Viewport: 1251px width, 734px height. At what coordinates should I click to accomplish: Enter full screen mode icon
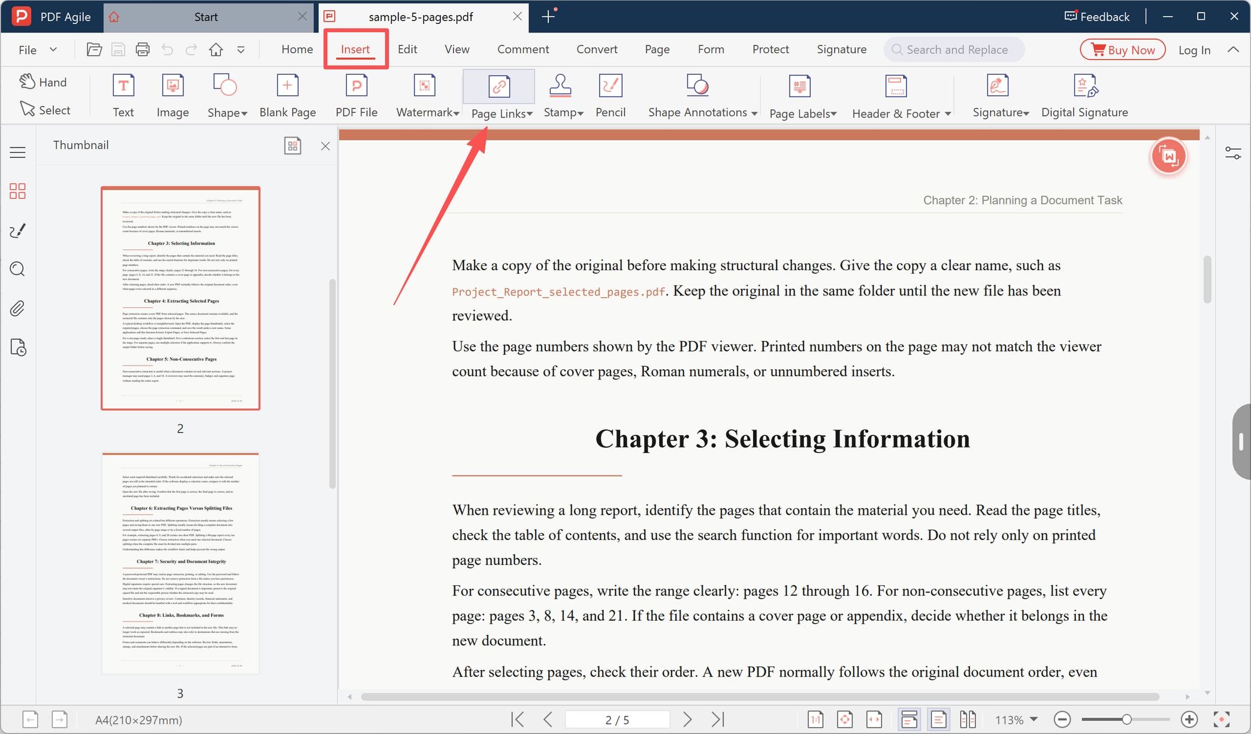pos(1222,719)
